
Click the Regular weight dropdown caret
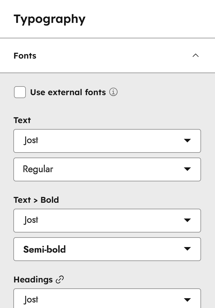click(x=187, y=169)
